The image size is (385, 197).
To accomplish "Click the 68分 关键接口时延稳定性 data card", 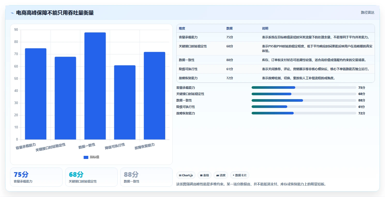I will (x=91, y=177).
